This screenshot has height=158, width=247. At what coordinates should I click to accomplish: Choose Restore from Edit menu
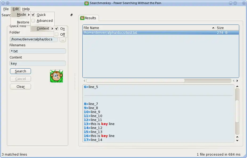coord(21,22)
